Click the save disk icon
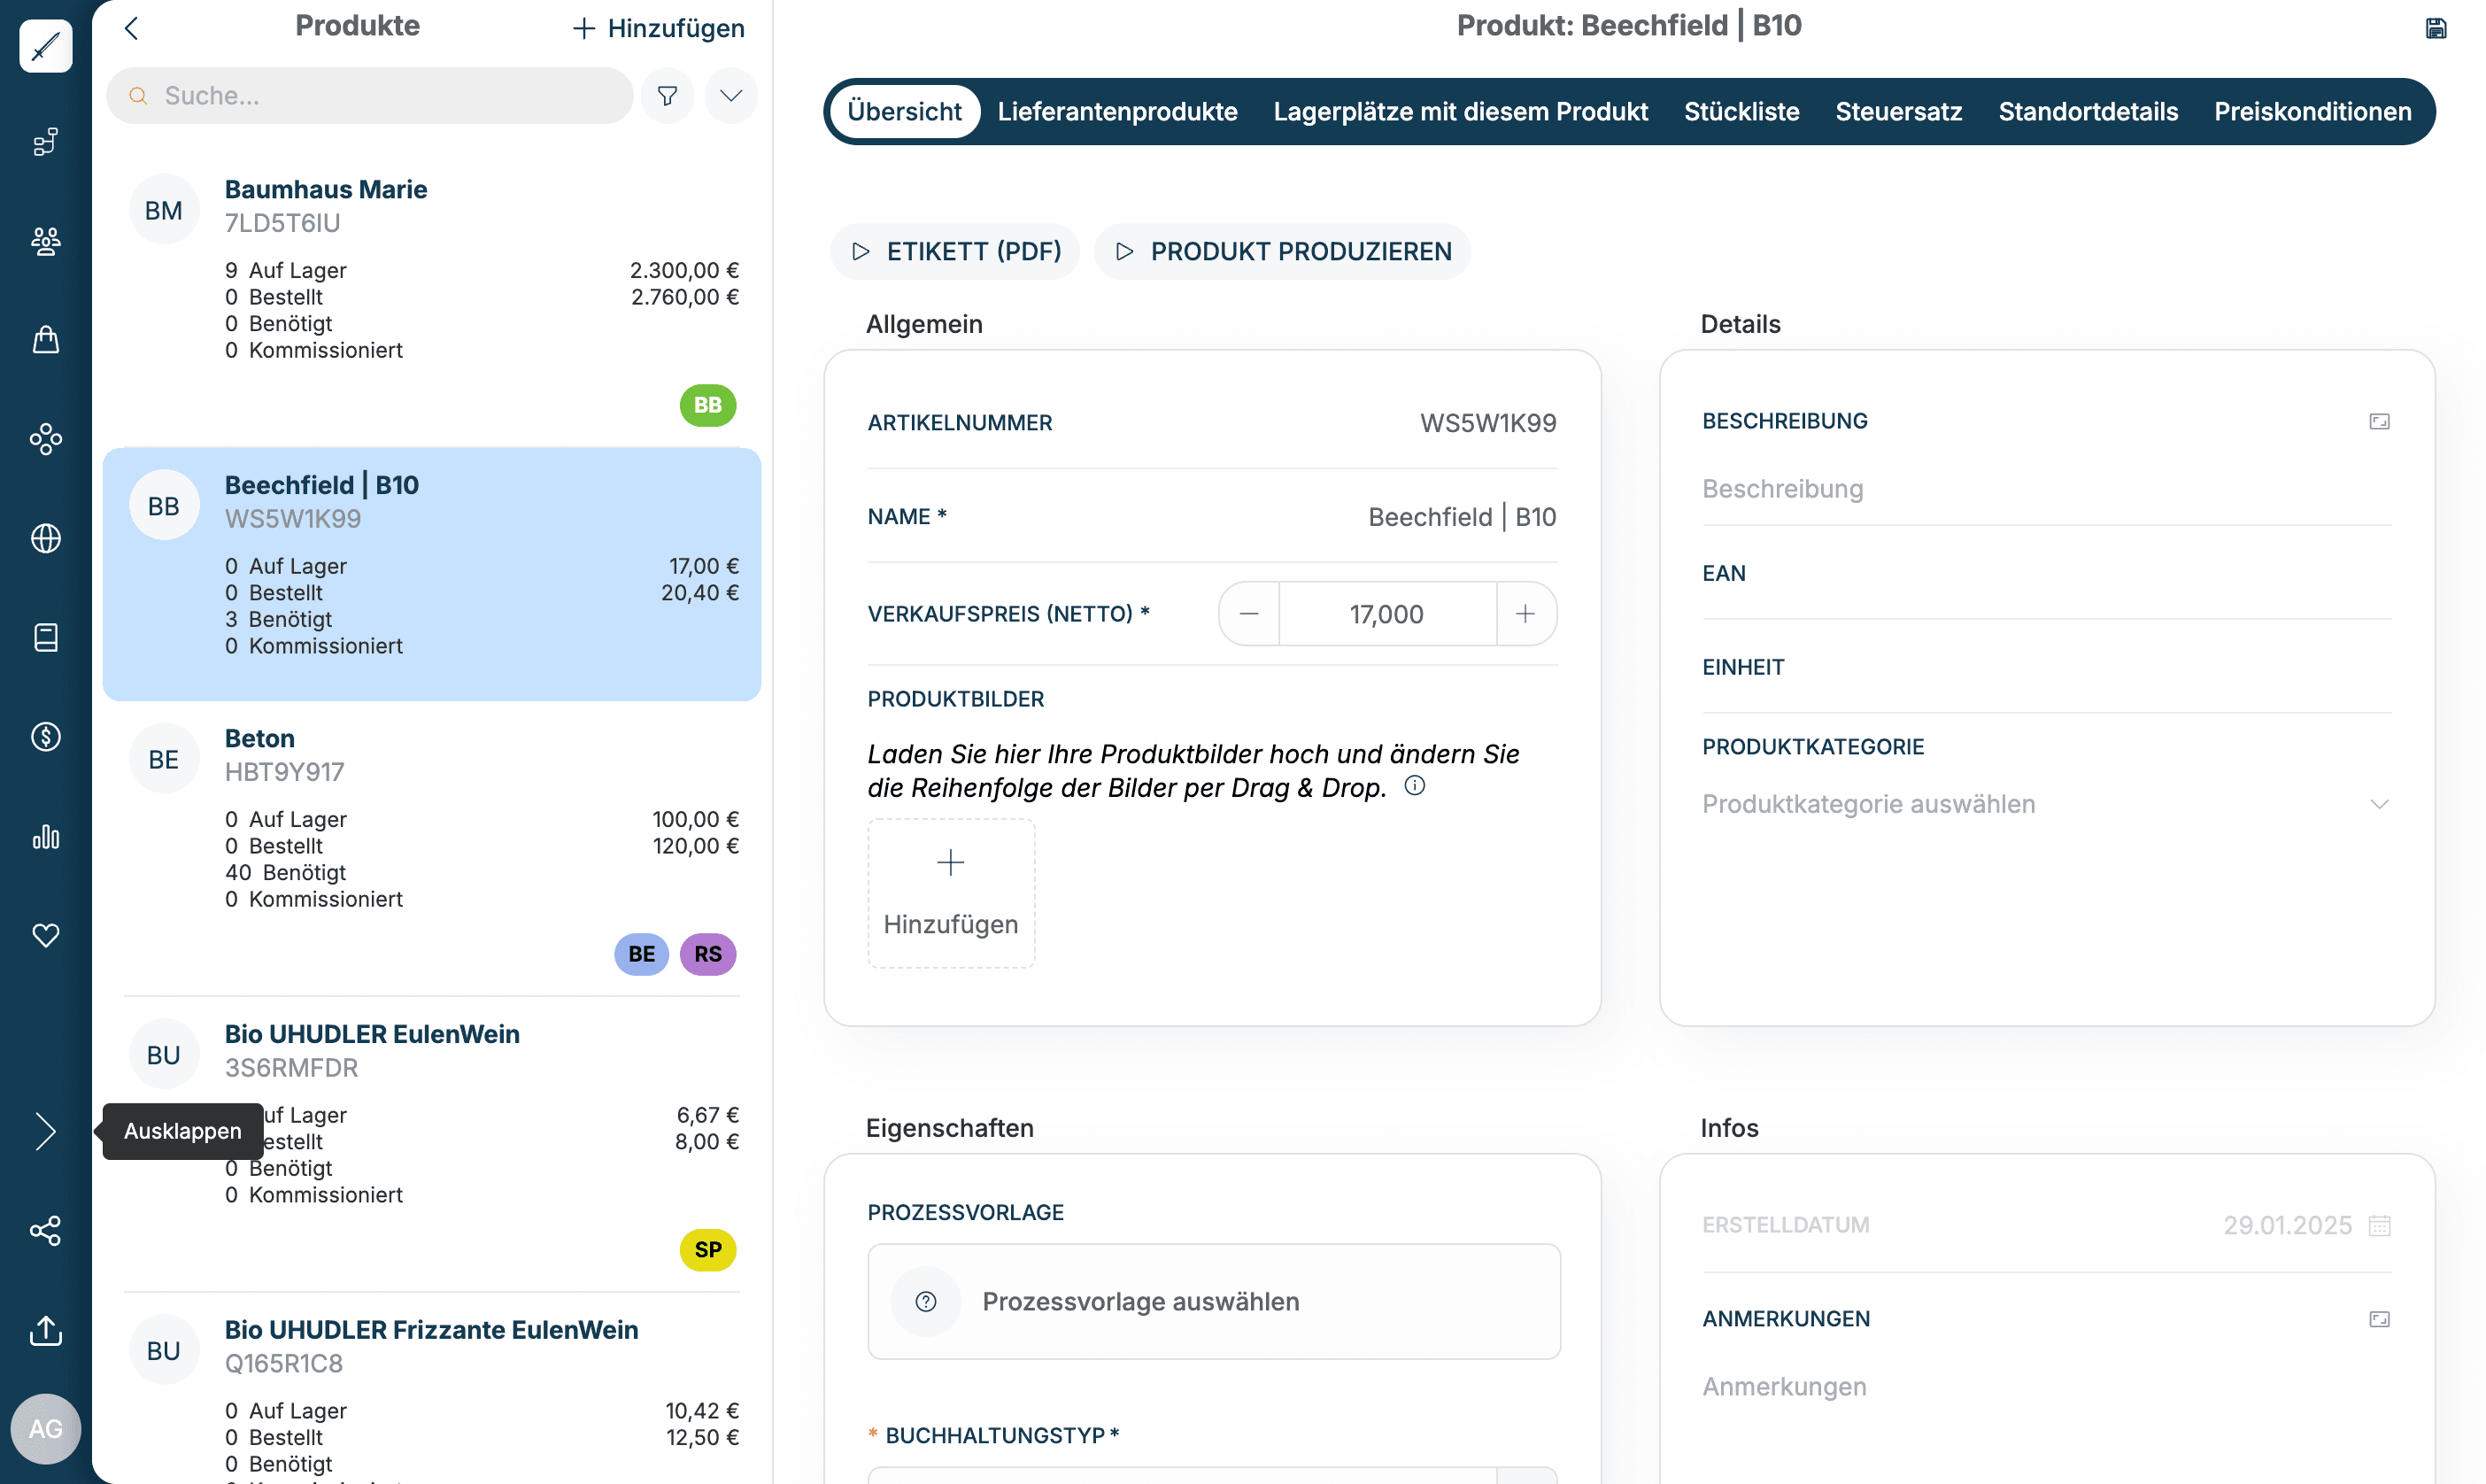Screen dimensions: 2486x1484 click(x=2435, y=28)
